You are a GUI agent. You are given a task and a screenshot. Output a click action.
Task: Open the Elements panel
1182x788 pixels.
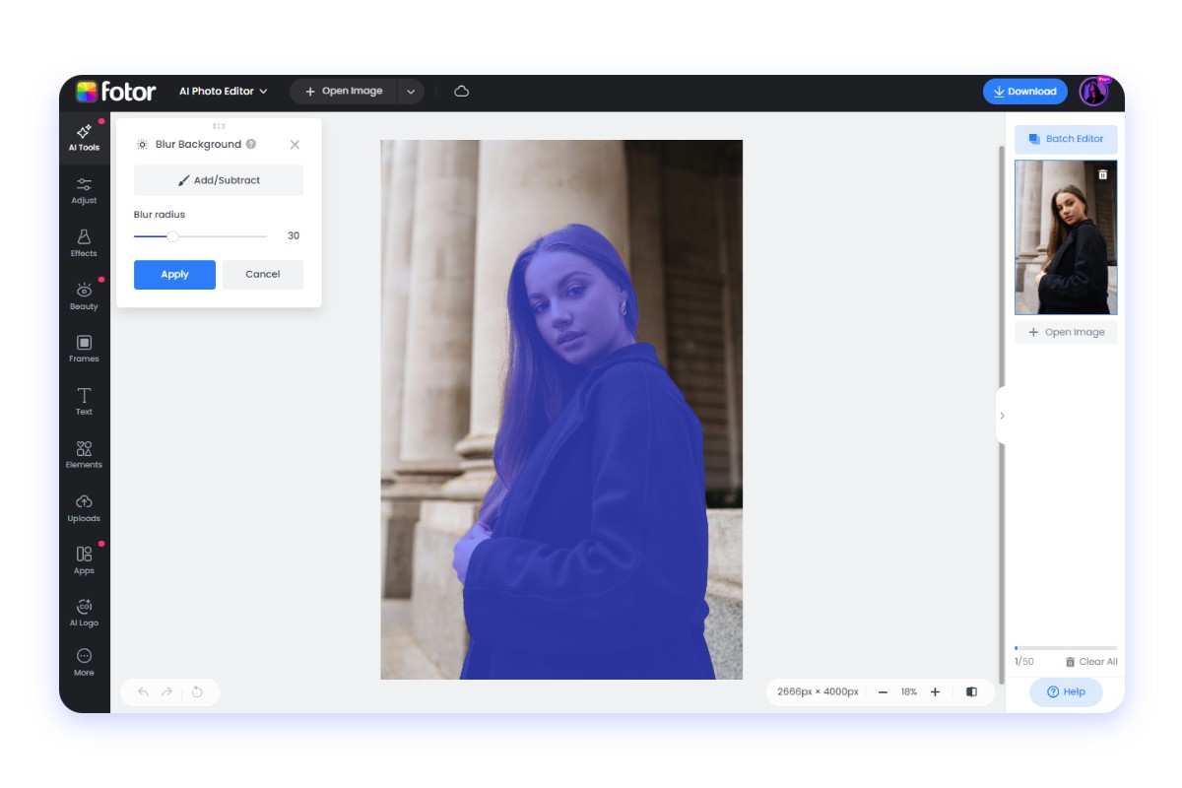(84, 456)
